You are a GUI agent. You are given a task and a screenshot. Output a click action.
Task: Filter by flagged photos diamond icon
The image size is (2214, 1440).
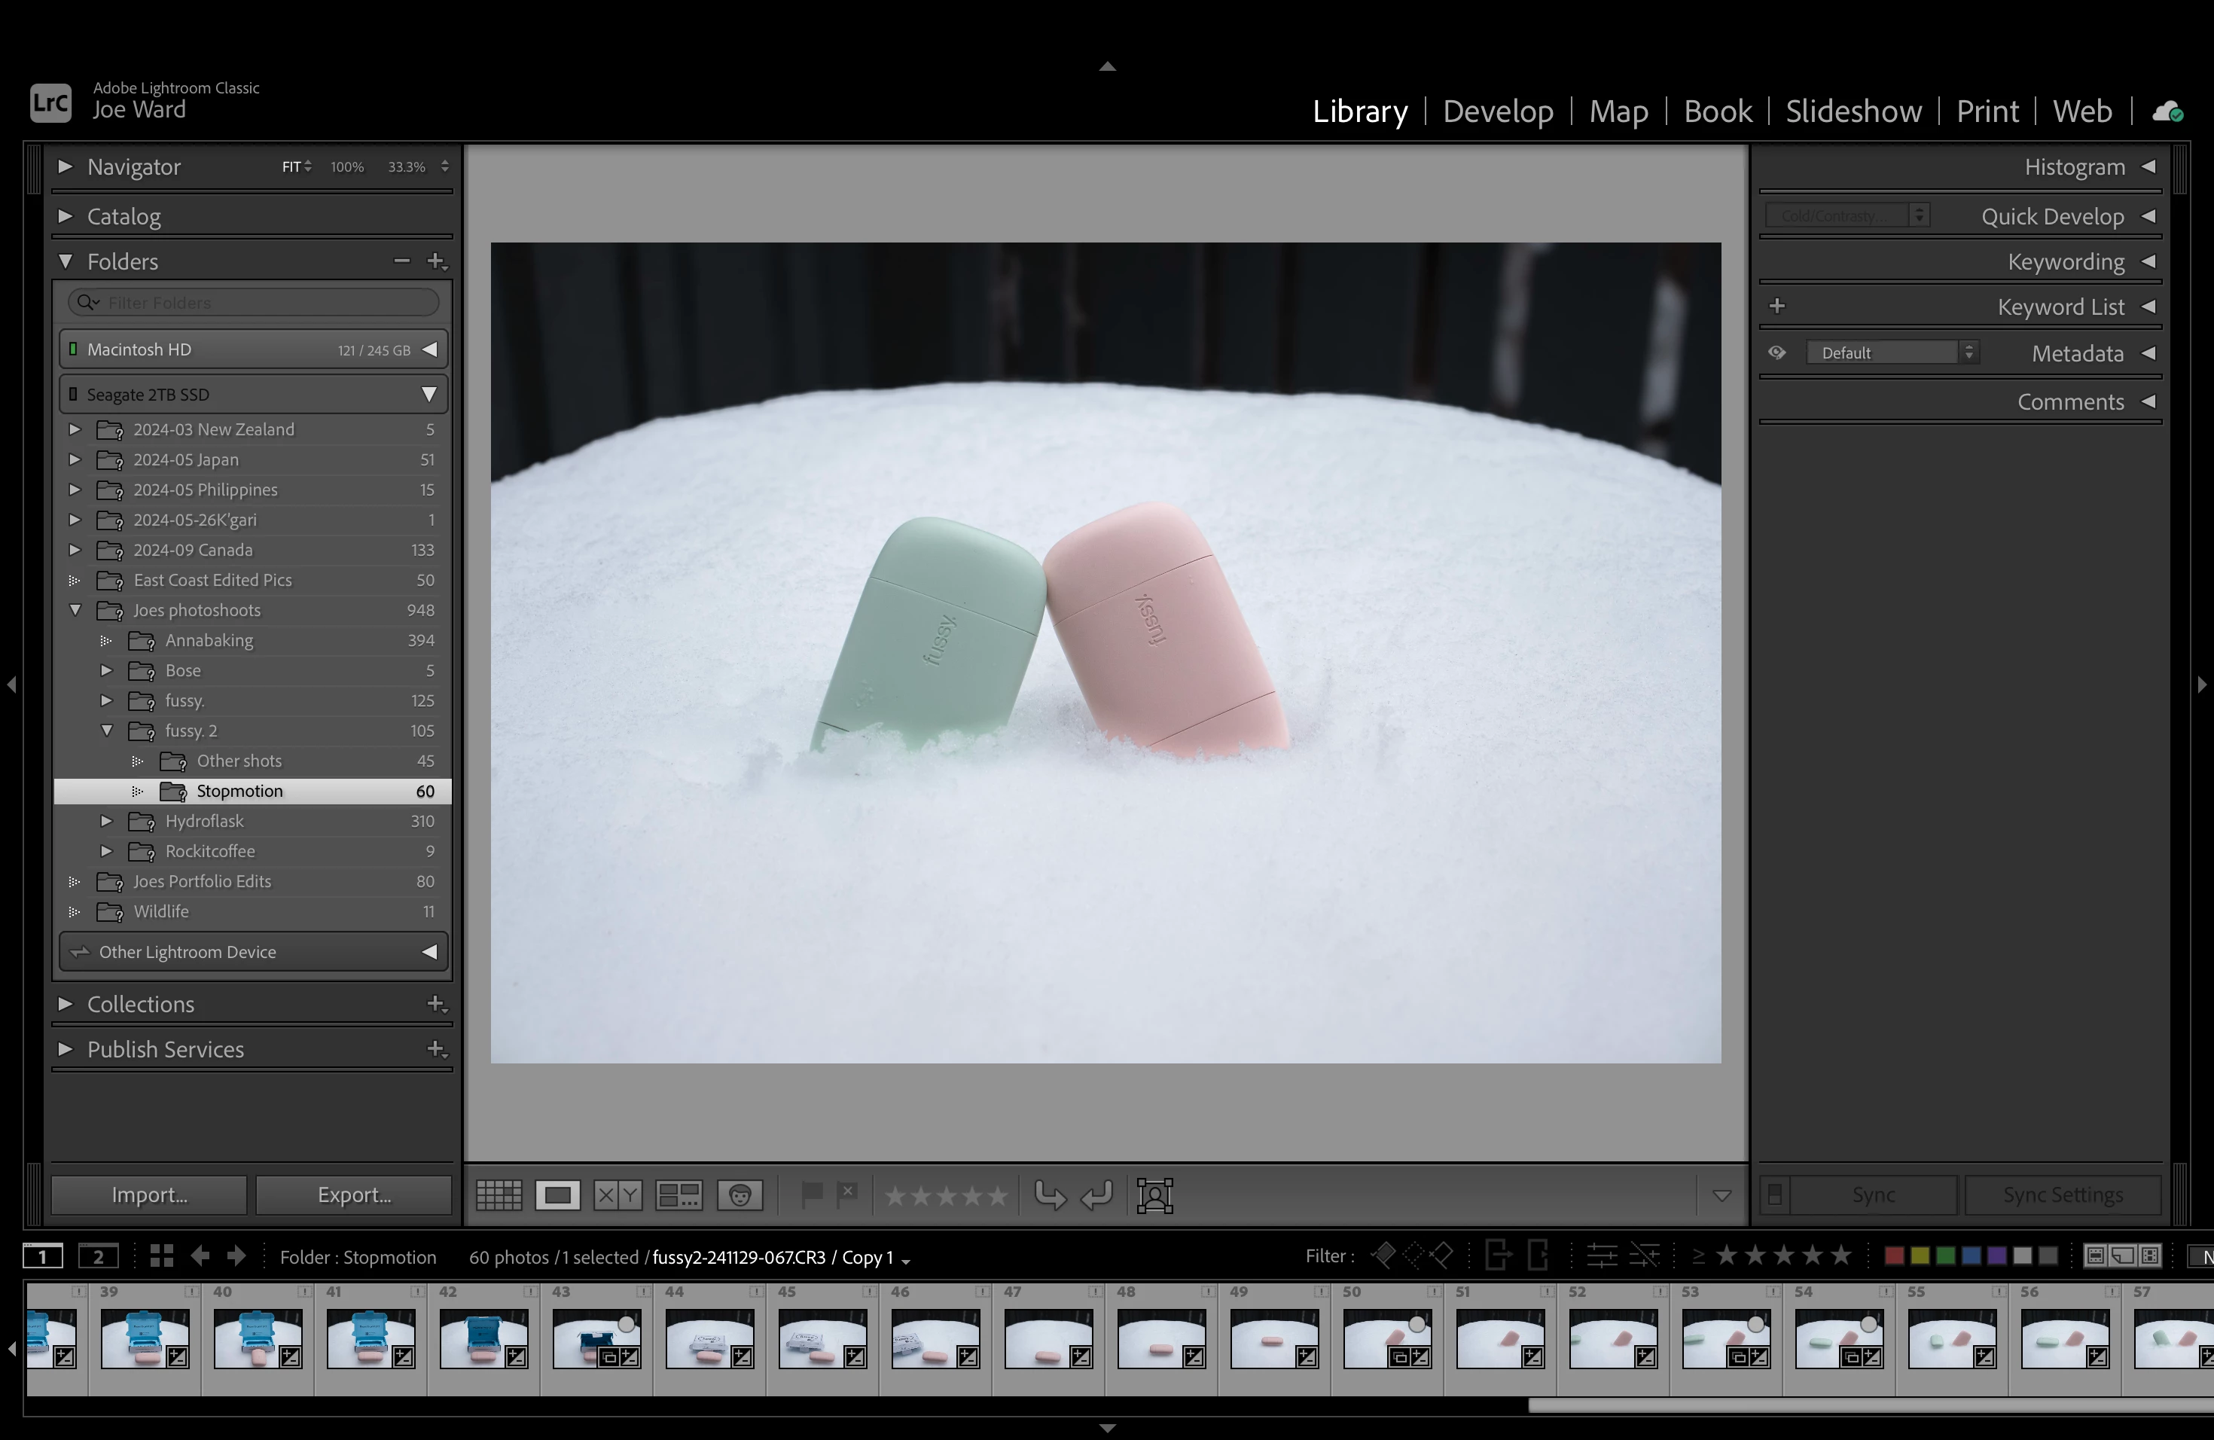coord(1383,1255)
